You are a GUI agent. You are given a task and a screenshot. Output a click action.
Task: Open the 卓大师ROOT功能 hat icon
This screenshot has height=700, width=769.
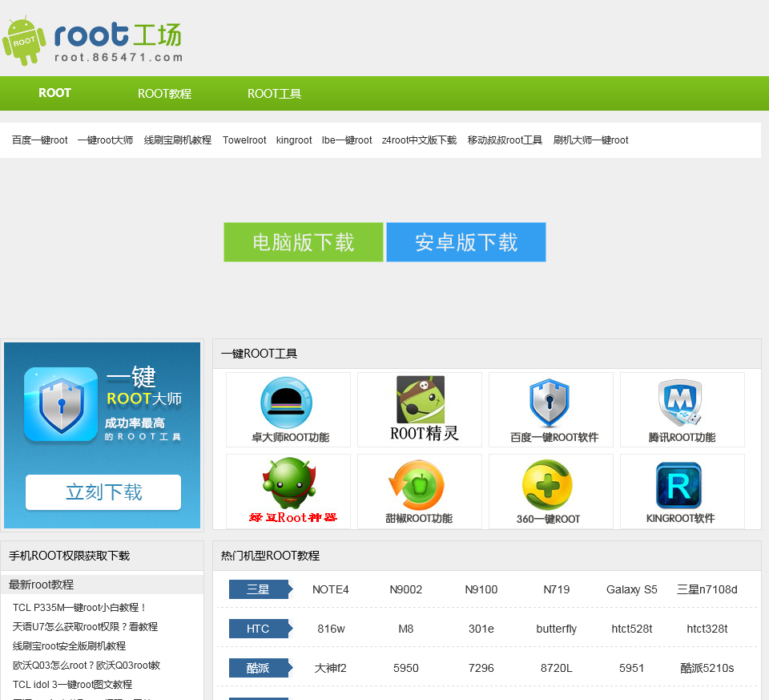(287, 403)
